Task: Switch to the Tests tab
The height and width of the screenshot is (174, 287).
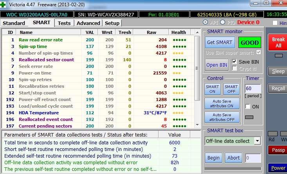Action: coord(64,23)
